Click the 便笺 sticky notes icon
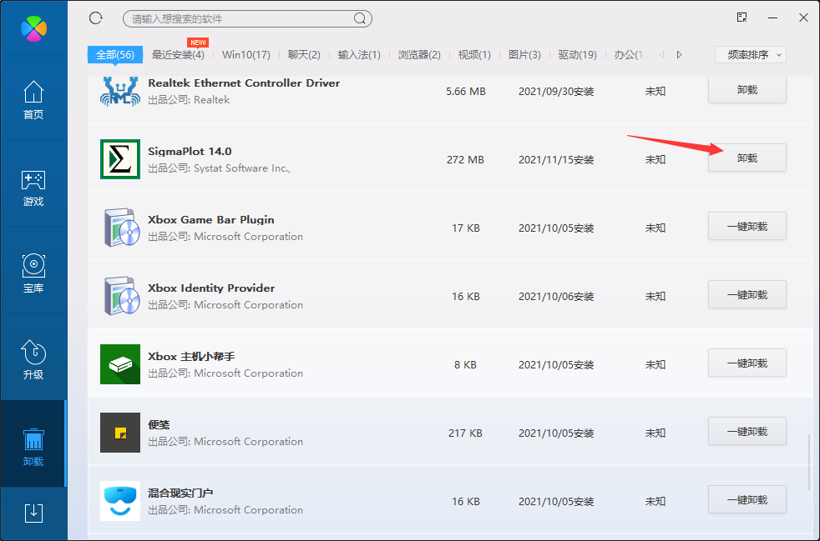Screen dimensions: 820x541 point(120,433)
